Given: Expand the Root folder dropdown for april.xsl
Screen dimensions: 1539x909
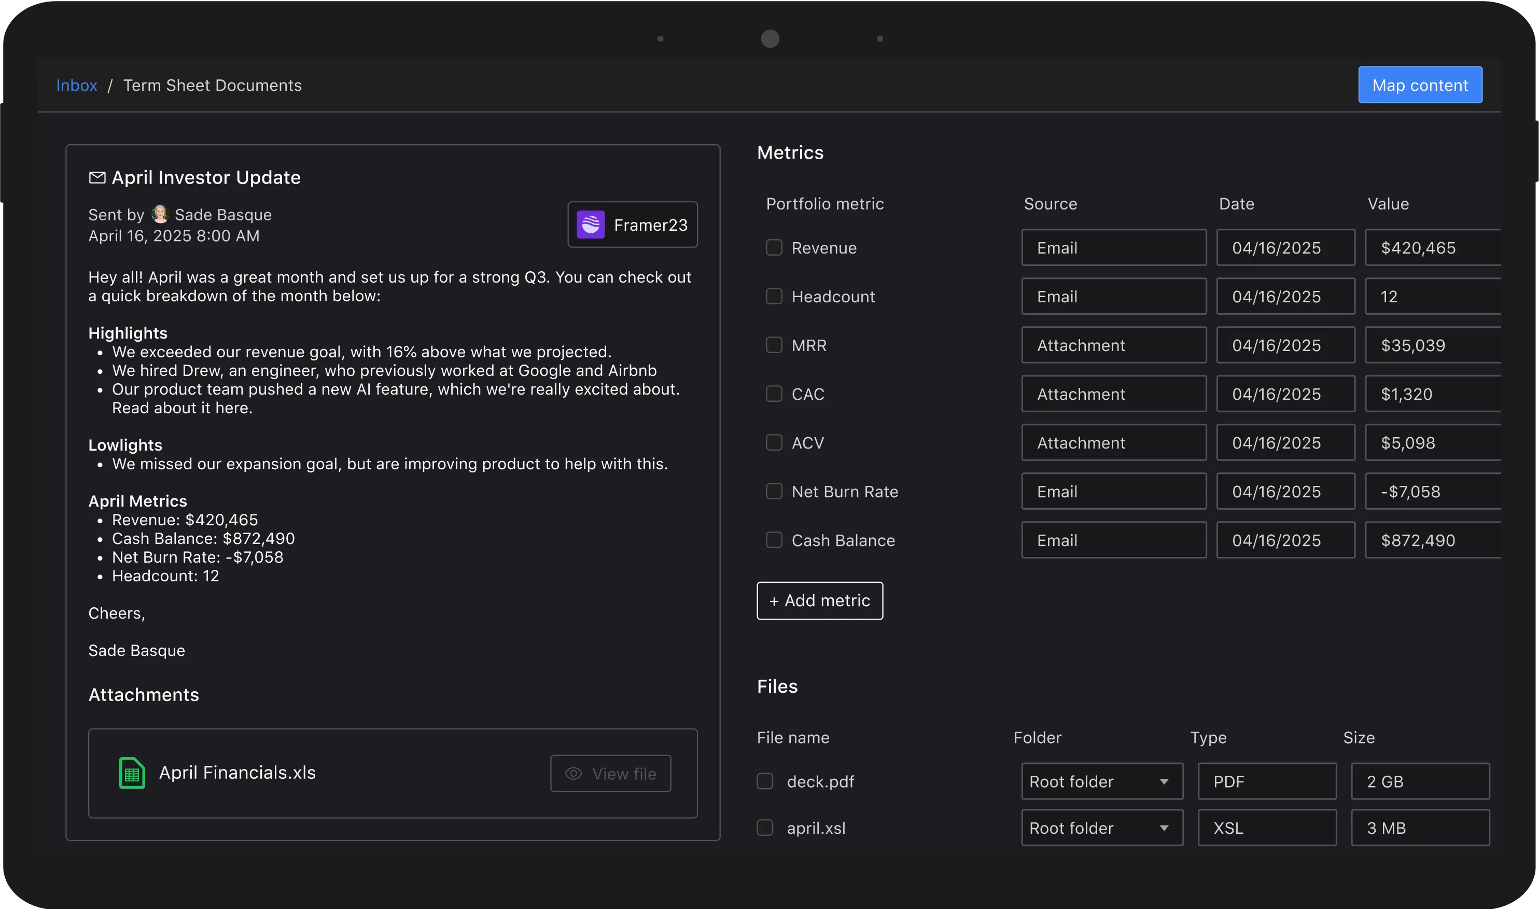Looking at the screenshot, I should 1102,828.
